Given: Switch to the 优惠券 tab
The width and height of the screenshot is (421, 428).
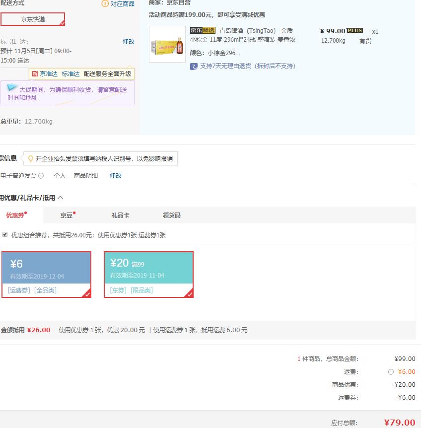Looking at the screenshot, I should pos(15,215).
